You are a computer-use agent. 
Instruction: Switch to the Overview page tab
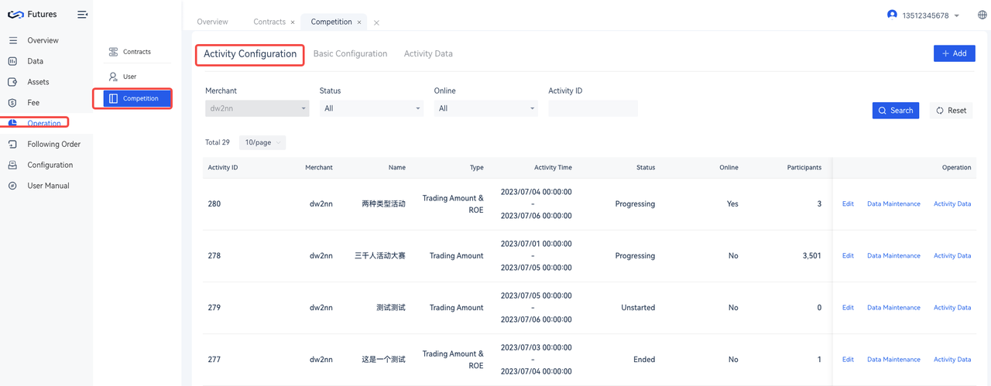(x=212, y=22)
